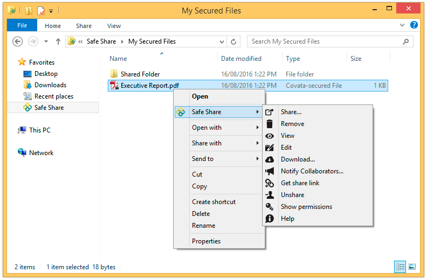427x280 pixels.
Task: Open the Recent locations dropdown arrow
Action: click(46, 41)
